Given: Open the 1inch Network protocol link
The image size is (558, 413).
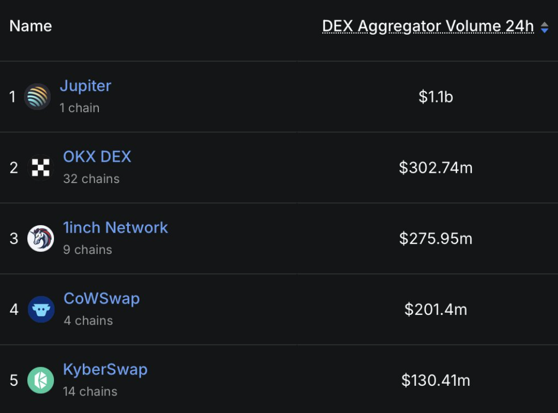Looking at the screenshot, I should click(115, 227).
